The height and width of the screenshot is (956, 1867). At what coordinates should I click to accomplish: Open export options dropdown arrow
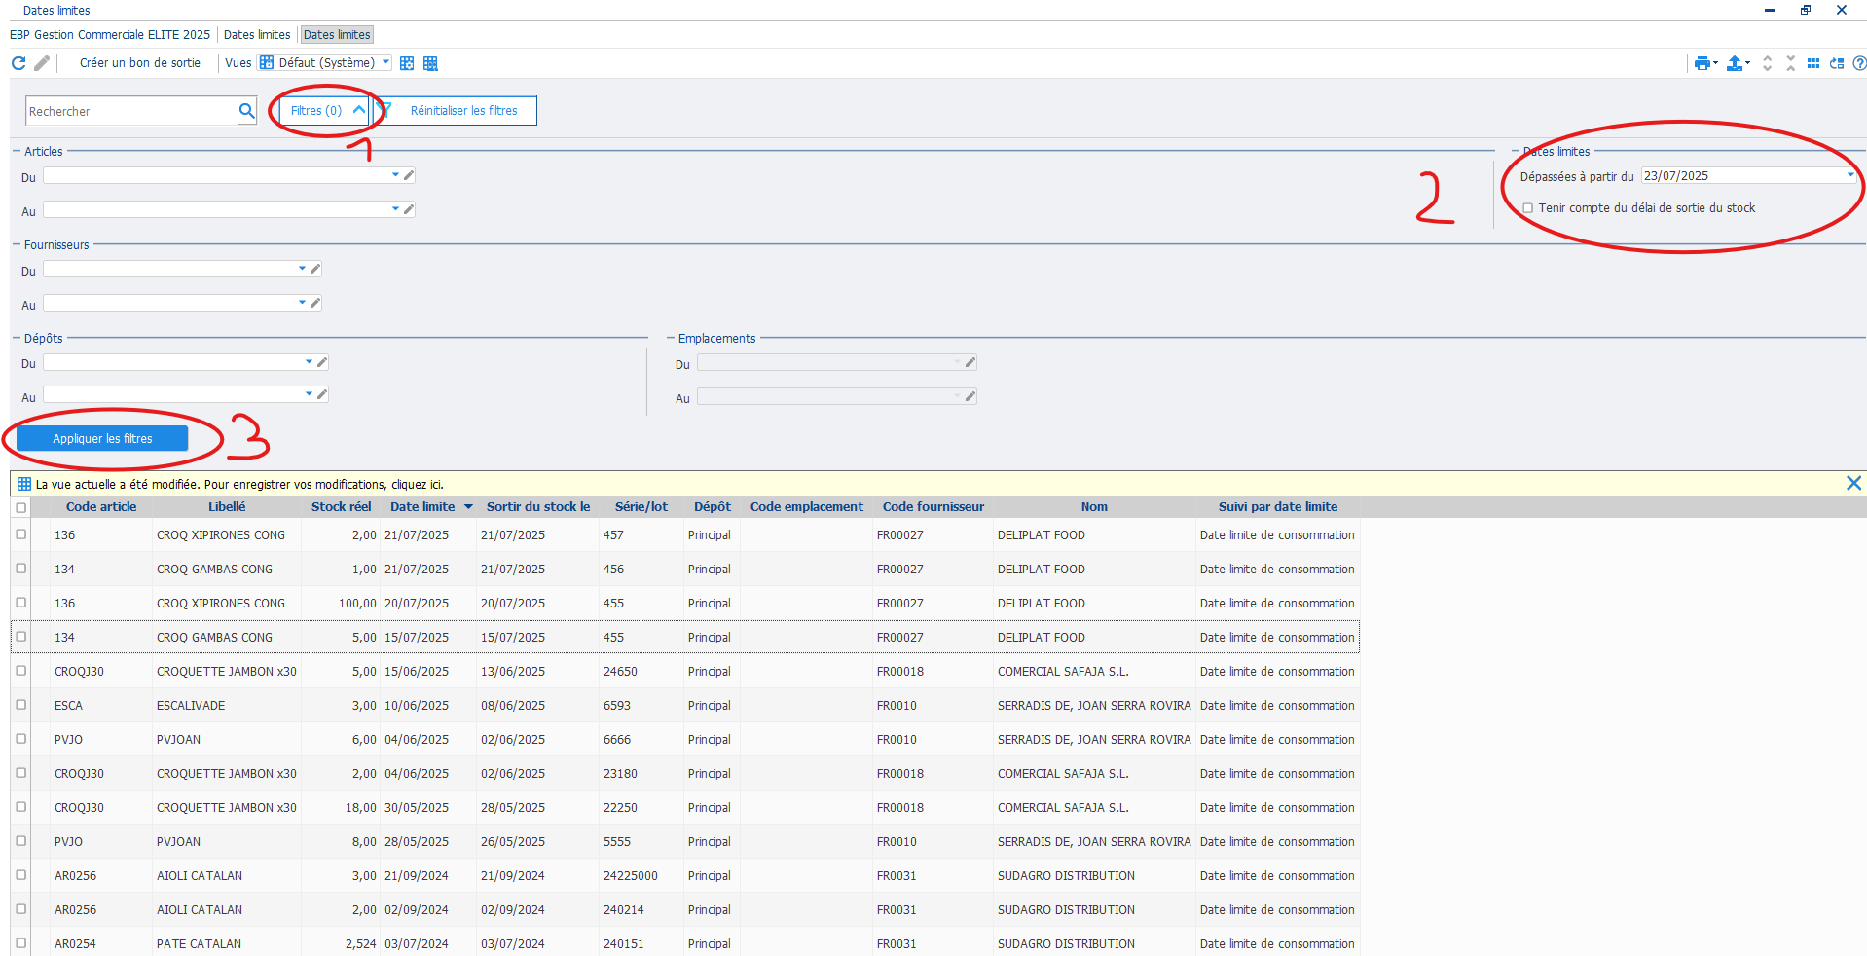[1748, 63]
